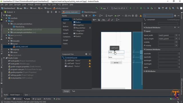This screenshot has width=183, height=103.
Task: Expand the manifests folder
Action: 6,18
